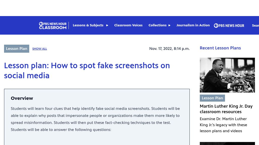Screen dimensions: 259x145
Task: Click the Lesson Plan tag under MLK photo
Action: [x=212, y=98]
